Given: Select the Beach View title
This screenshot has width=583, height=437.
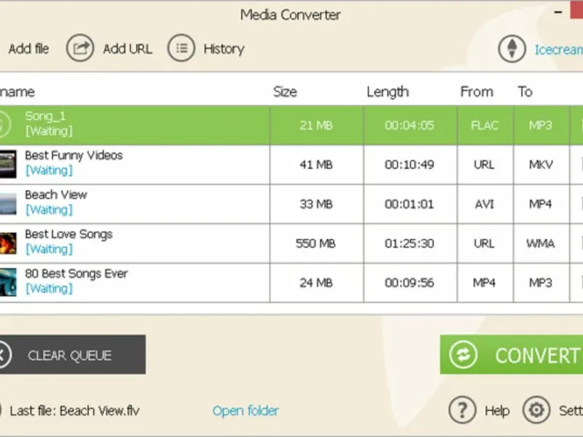Looking at the screenshot, I should pos(56,194).
